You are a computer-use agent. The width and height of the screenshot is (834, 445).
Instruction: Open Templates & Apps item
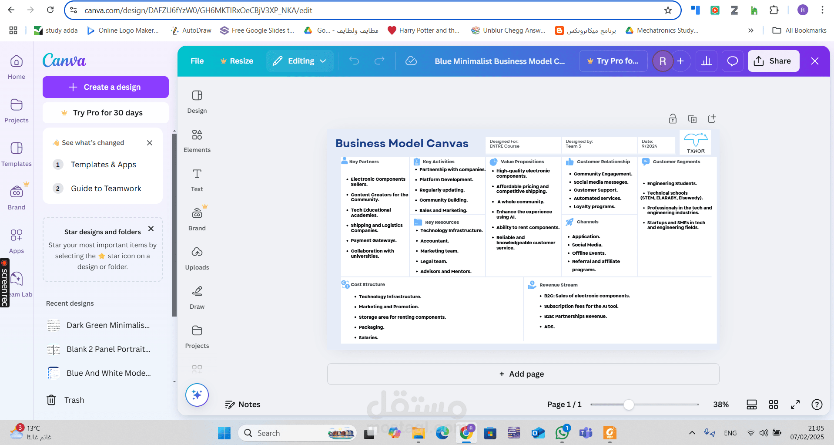[104, 165]
